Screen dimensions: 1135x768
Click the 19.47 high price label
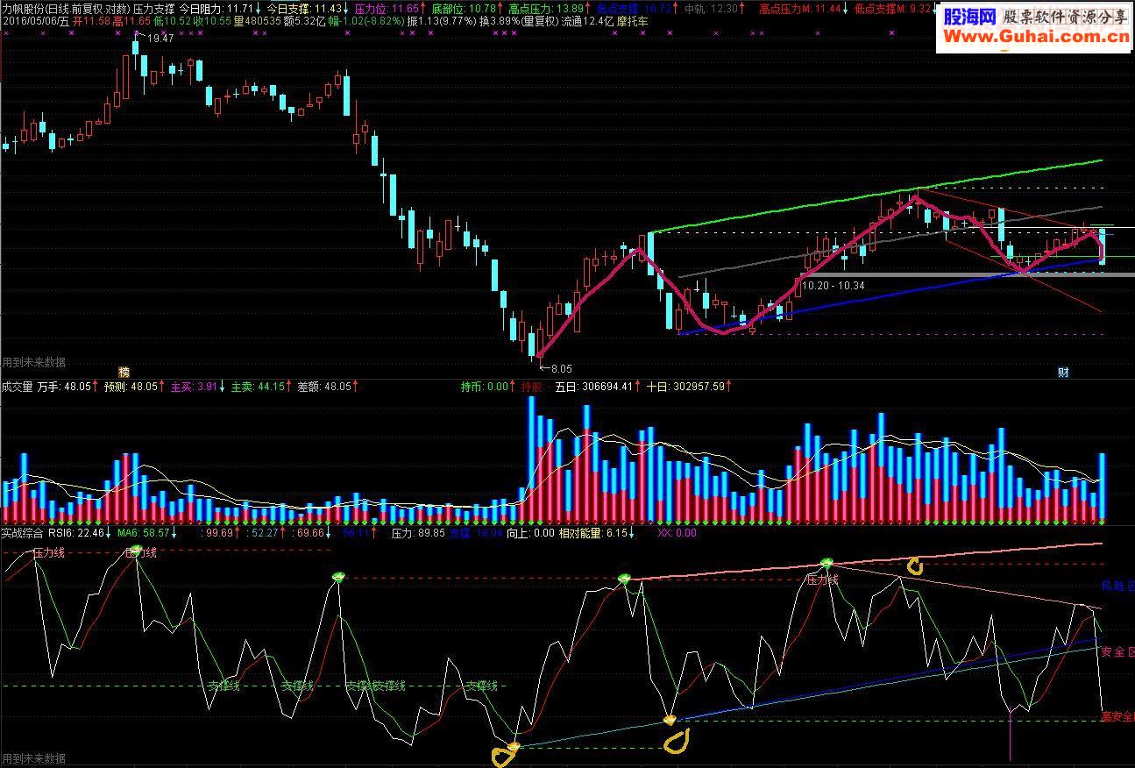coord(160,39)
